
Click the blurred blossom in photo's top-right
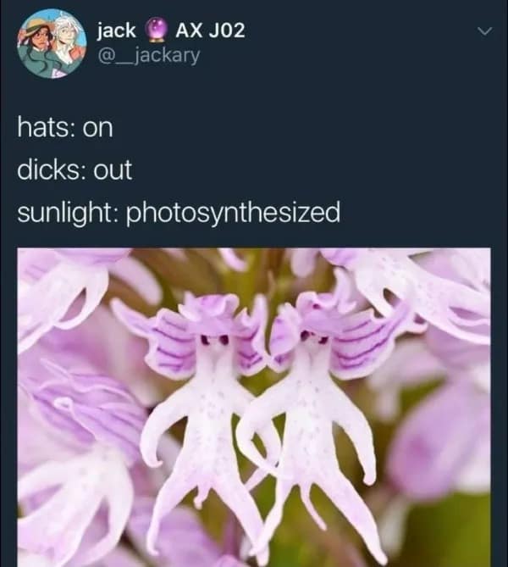click(422, 289)
